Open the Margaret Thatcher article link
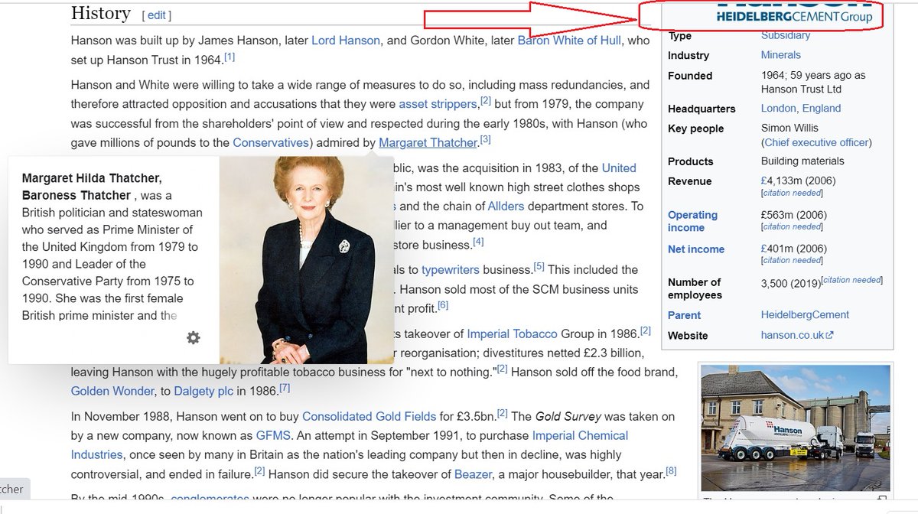The width and height of the screenshot is (918, 514). (428, 142)
